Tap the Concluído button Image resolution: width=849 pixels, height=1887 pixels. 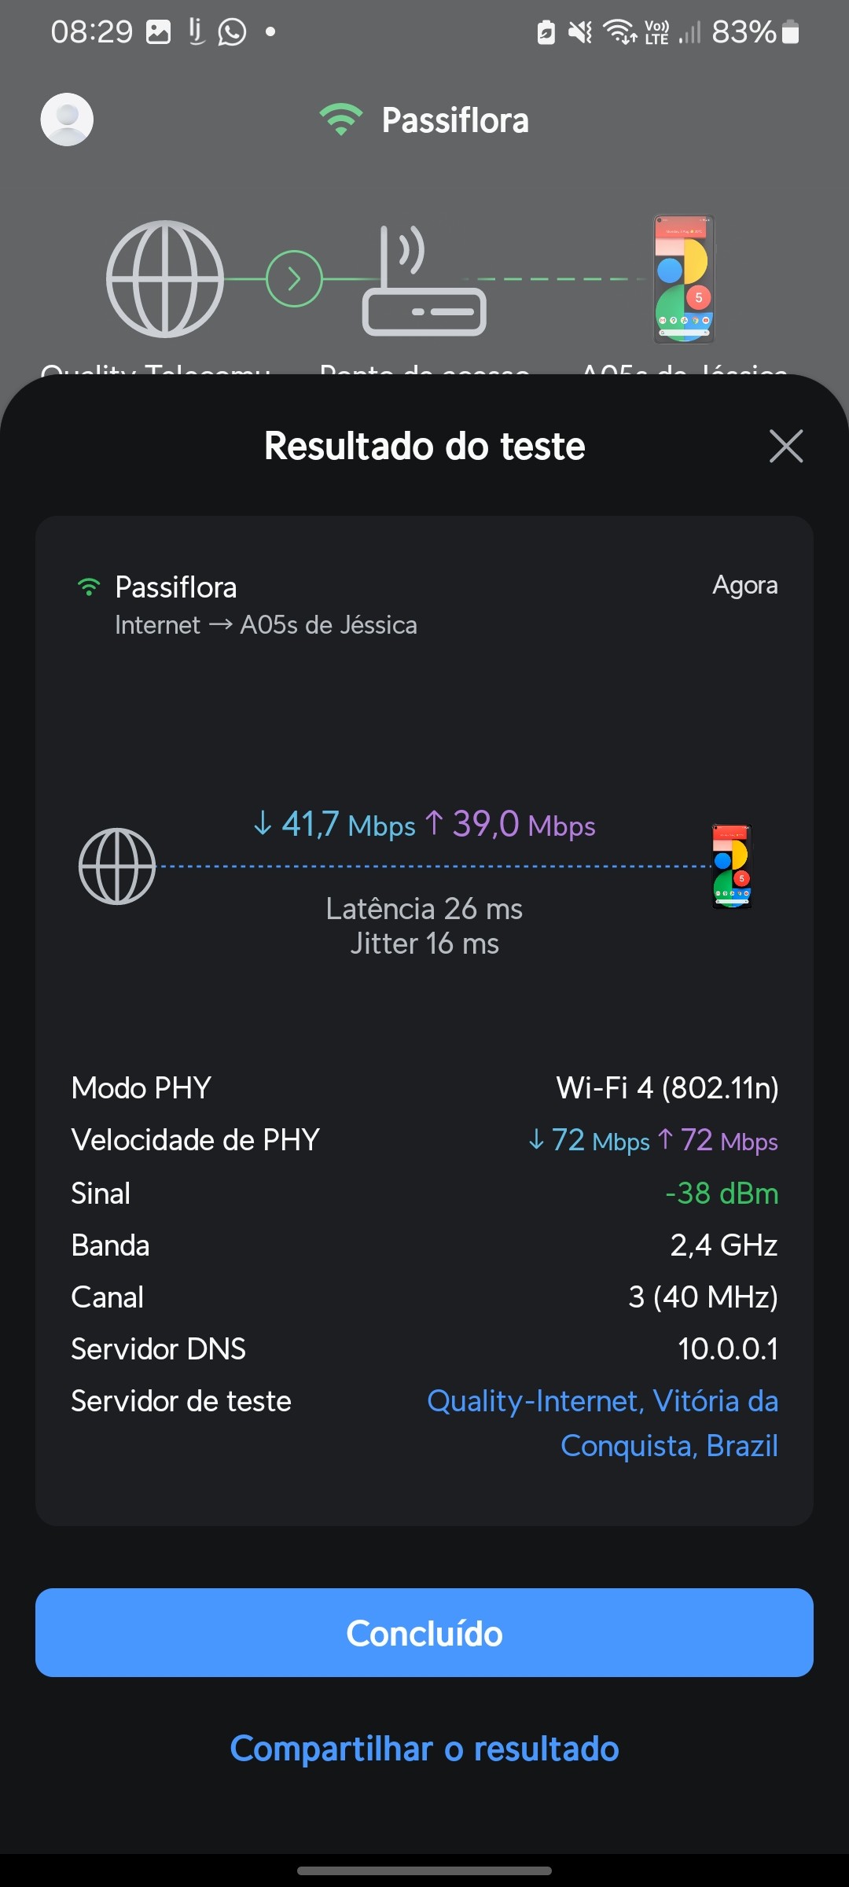tap(424, 1633)
